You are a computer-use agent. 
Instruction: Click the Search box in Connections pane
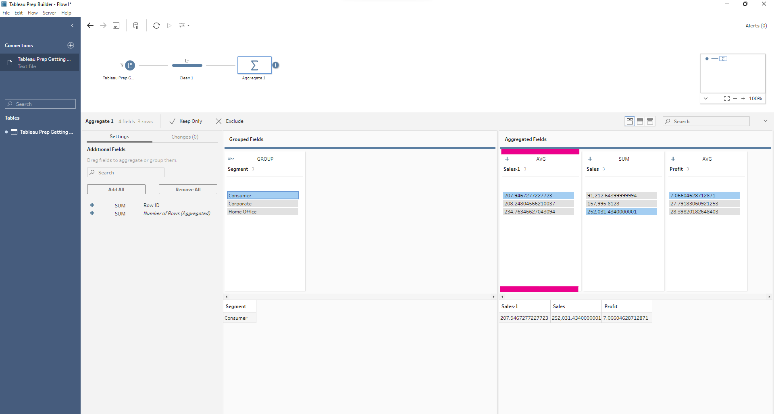point(40,104)
